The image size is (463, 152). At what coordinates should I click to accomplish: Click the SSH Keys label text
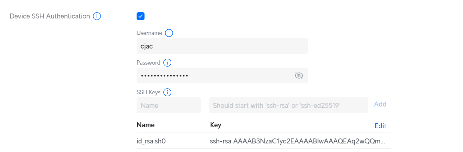148,92
